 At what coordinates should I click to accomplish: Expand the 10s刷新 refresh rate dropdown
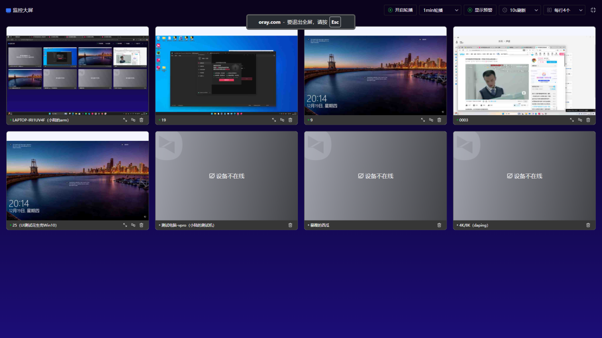pyautogui.click(x=520, y=10)
